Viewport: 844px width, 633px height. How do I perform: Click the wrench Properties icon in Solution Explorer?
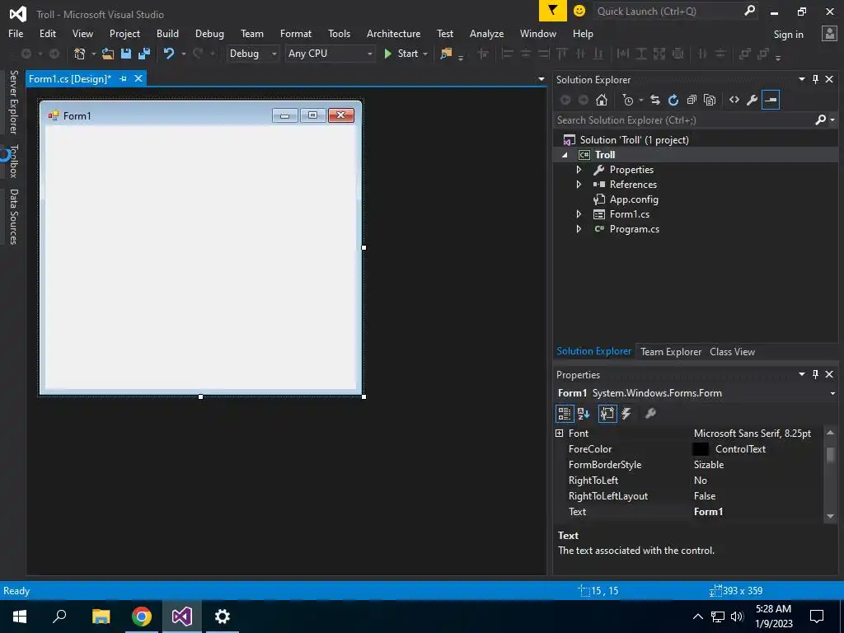point(753,100)
